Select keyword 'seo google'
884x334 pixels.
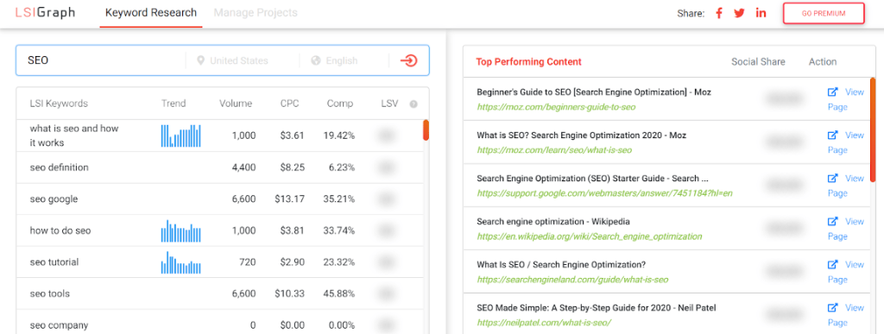pyautogui.click(x=54, y=199)
